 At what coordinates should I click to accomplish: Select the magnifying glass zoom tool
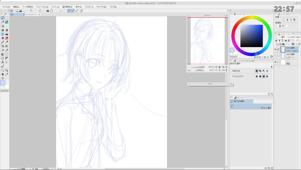tap(3, 70)
